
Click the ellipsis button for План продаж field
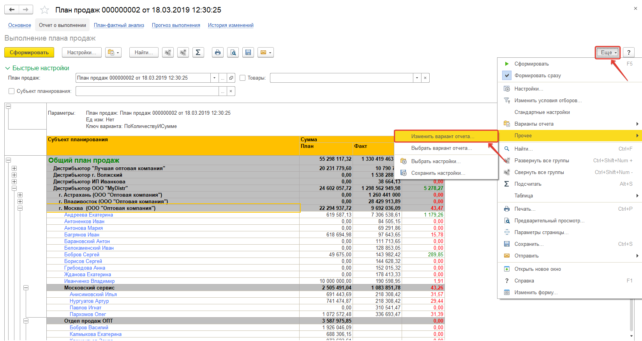223,78
